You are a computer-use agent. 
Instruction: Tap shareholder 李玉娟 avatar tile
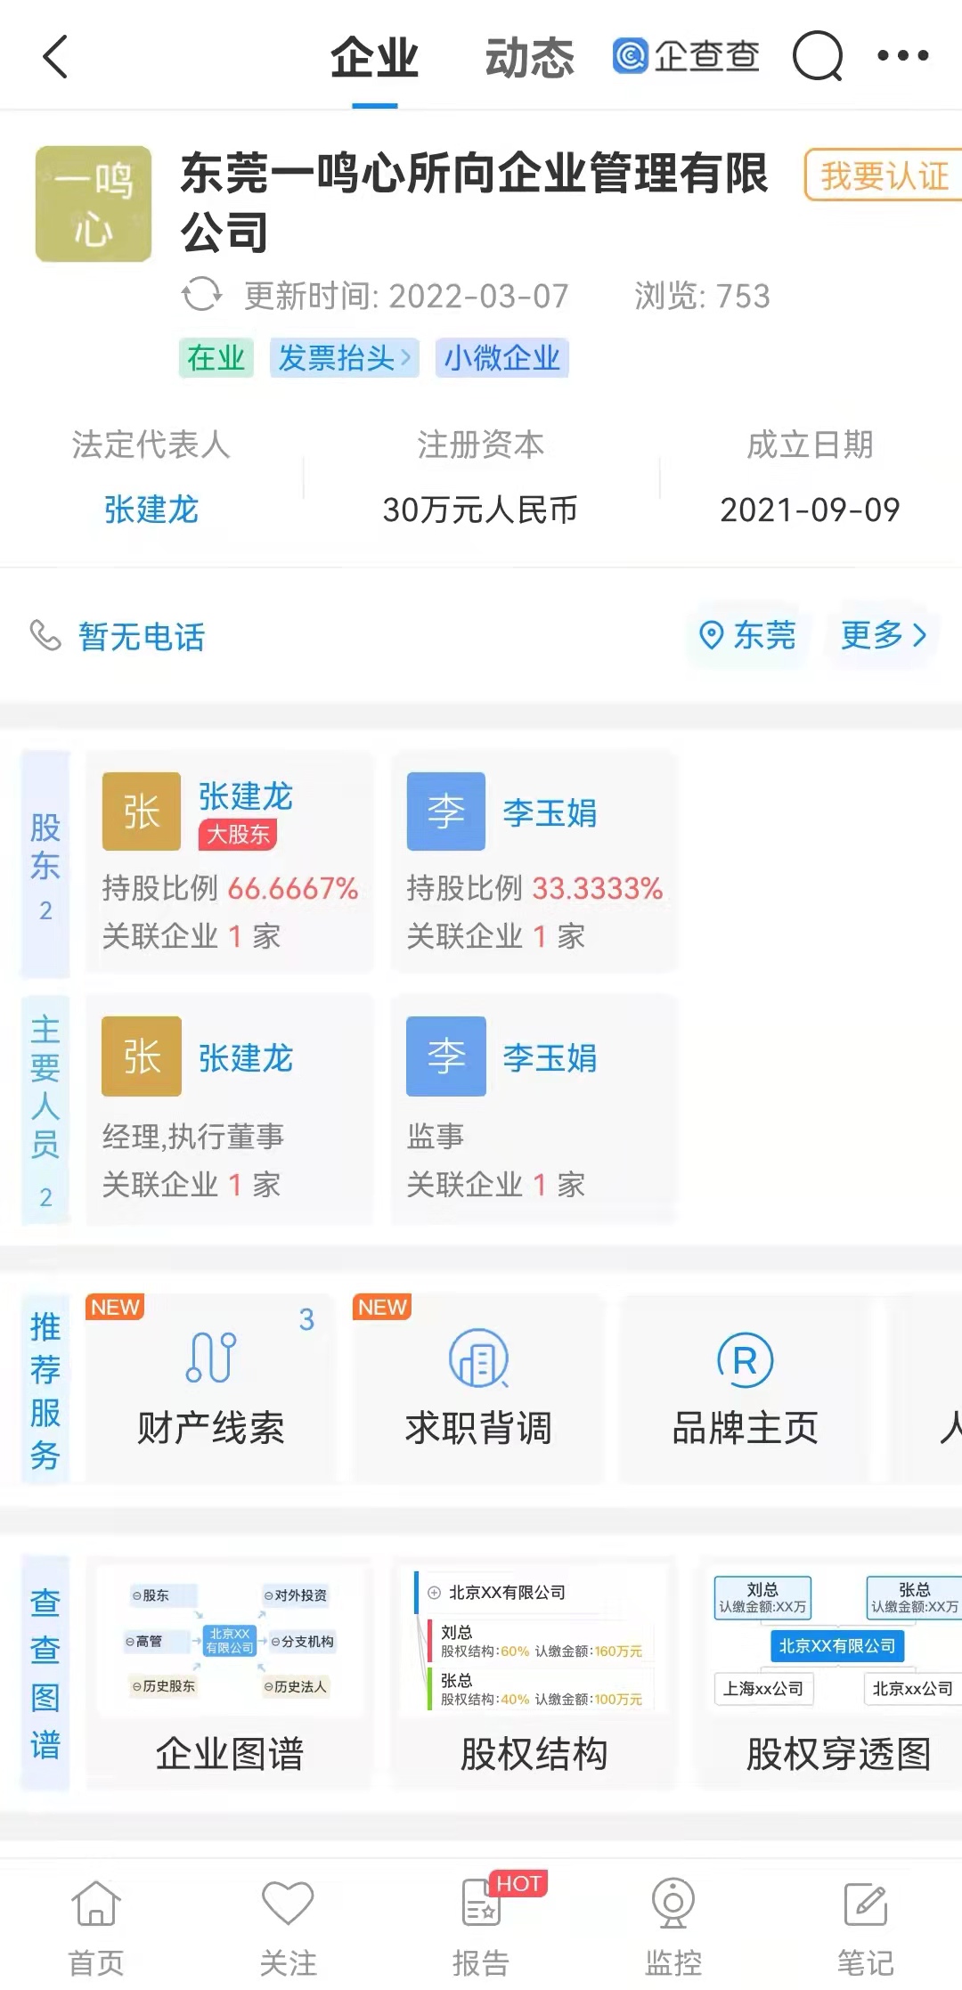(x=446, y=811)
